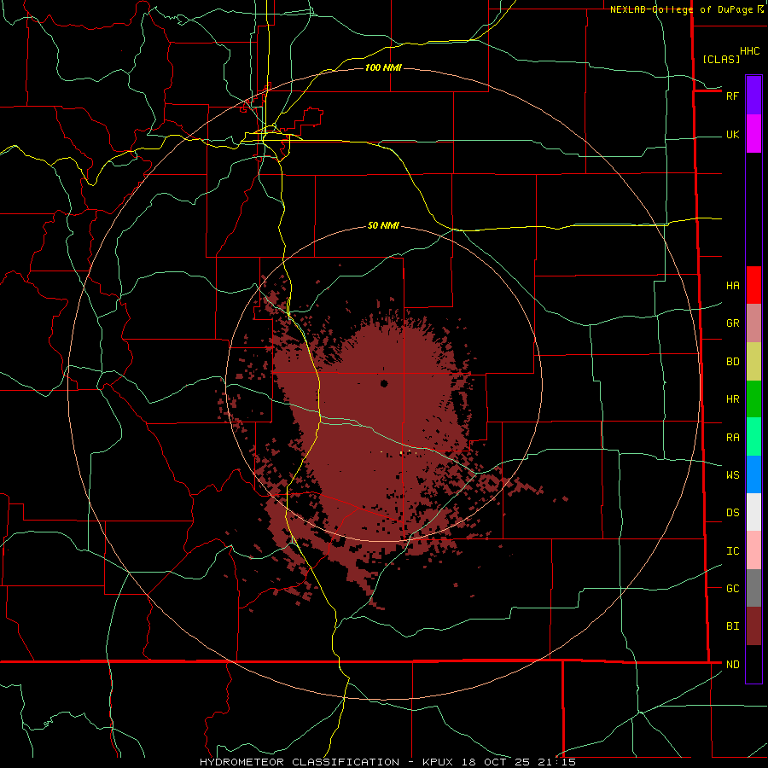Click the 50 NMI range ring label
Viewport: 768px width, 768px height.
[383, 226]
